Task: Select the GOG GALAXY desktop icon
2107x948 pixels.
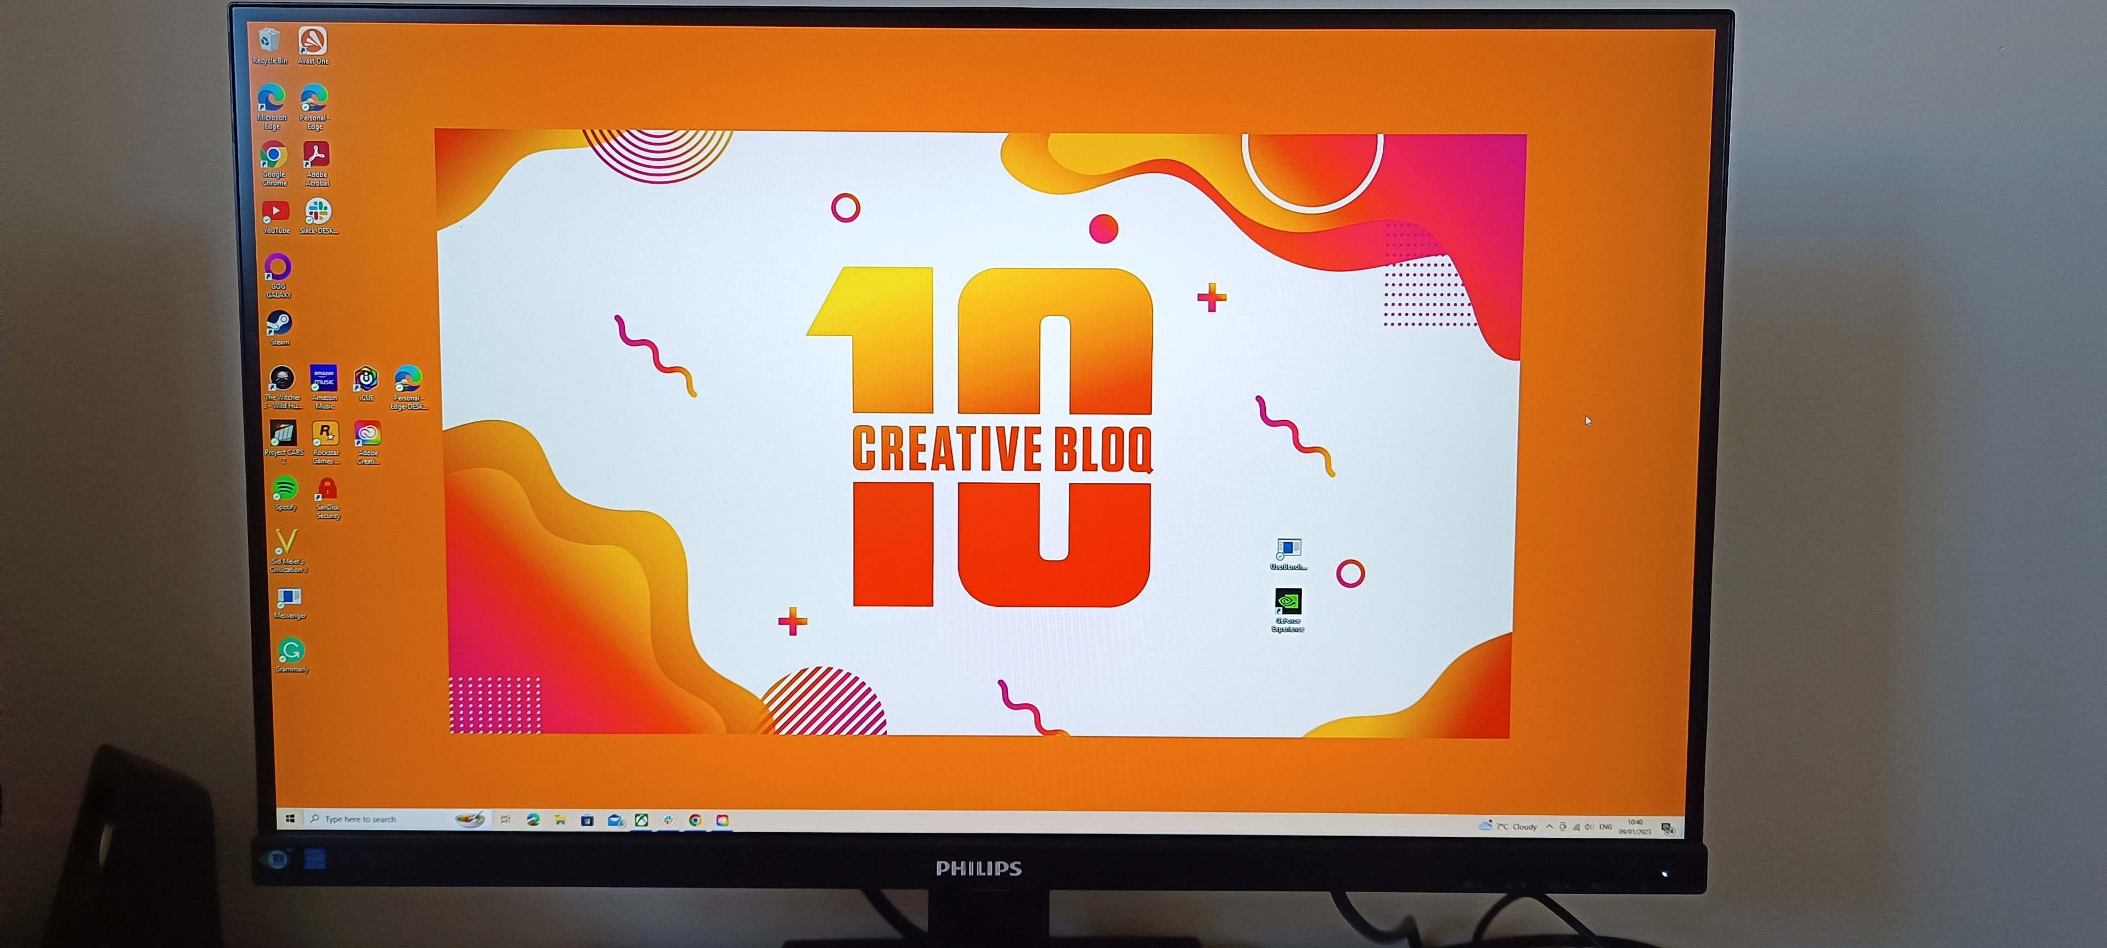Action: tap(278, 275)
